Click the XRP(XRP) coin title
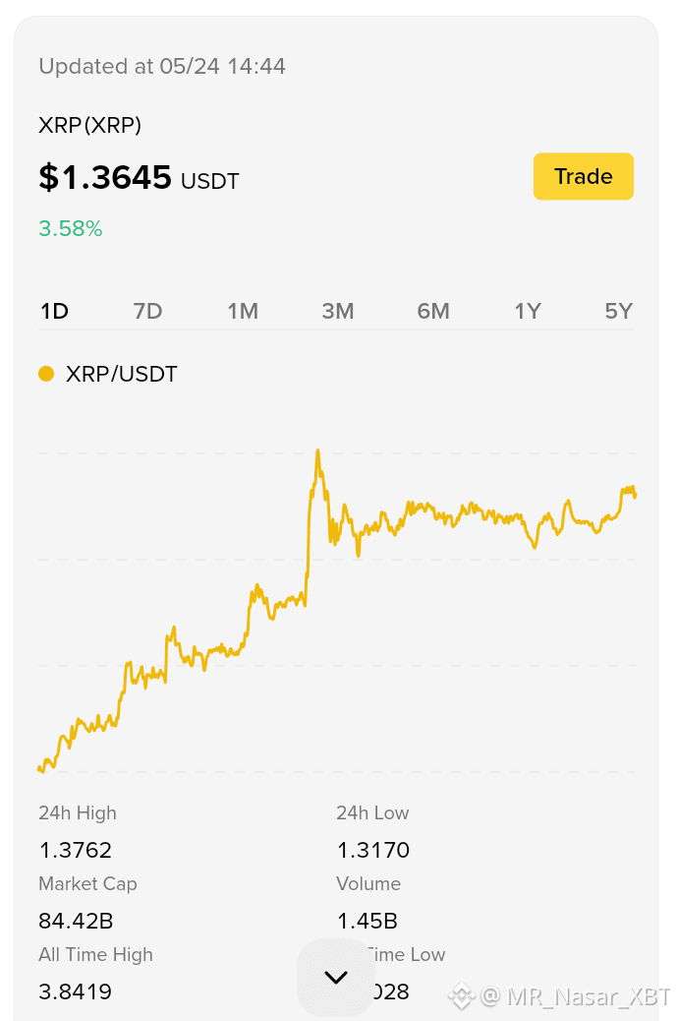The width and height of the screenshot is (678, 1021). coord(89,125)
